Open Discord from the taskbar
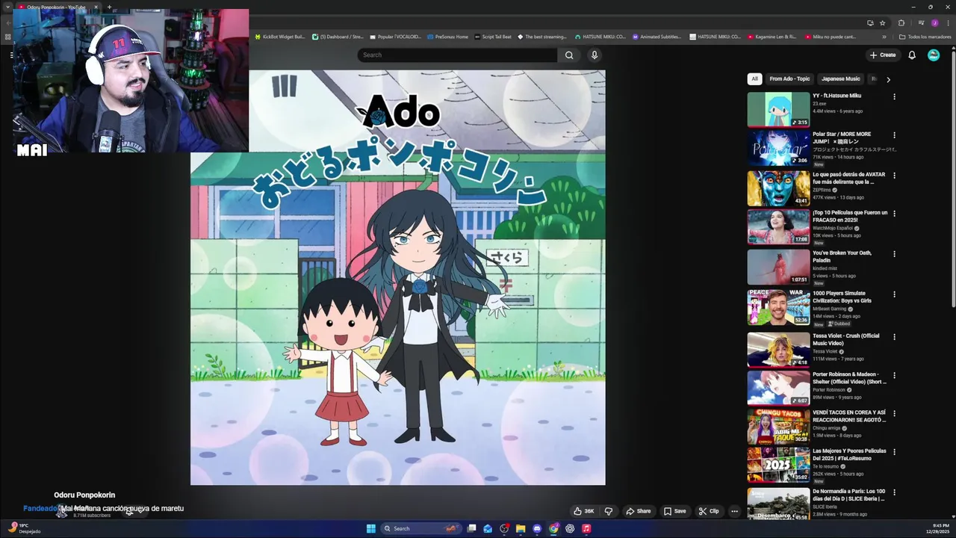 537,528
